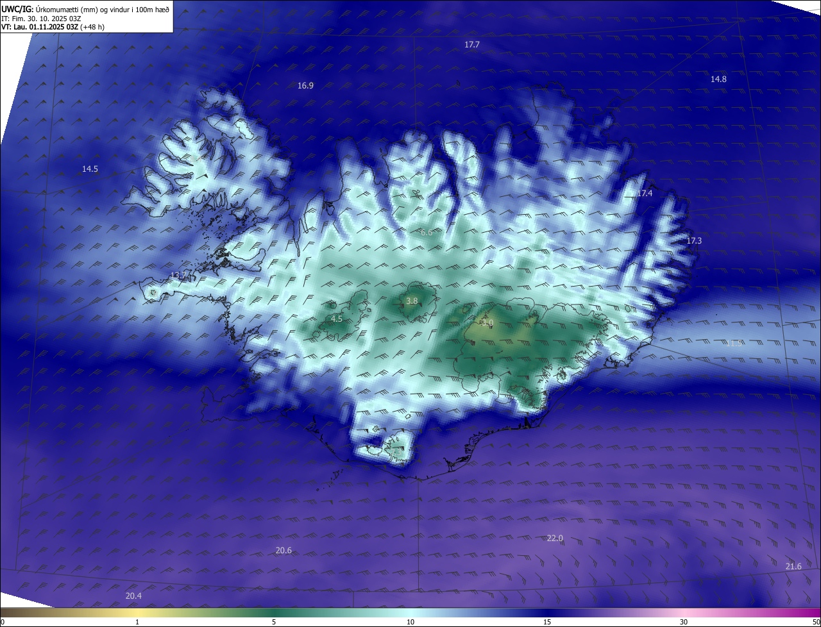Click the 13.7 value near the western peninsula
The width and height of the screenshot is (821, 627).
(178, 276)
